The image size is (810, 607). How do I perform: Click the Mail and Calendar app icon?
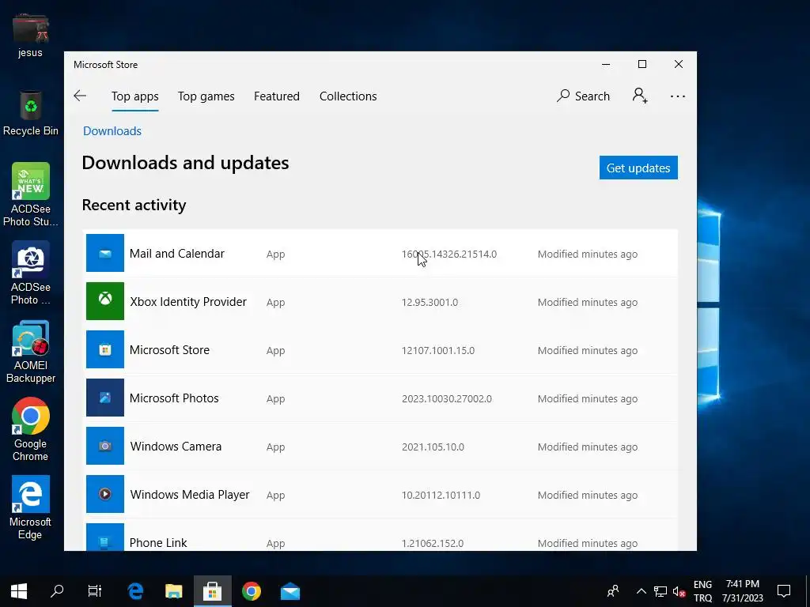point(105,253)
